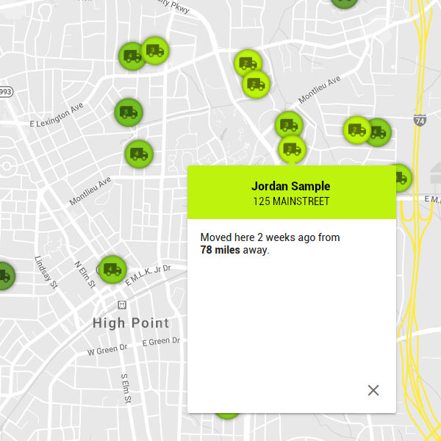The height and width of the screenshot is (441, 441).
Task: Open the upper truck marker of the stacked pair near Montlieu Ave
Action: click(x=247, y=63)
